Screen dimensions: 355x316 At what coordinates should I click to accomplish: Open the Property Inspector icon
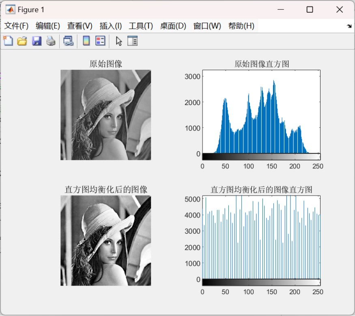[x=132, y=41]
